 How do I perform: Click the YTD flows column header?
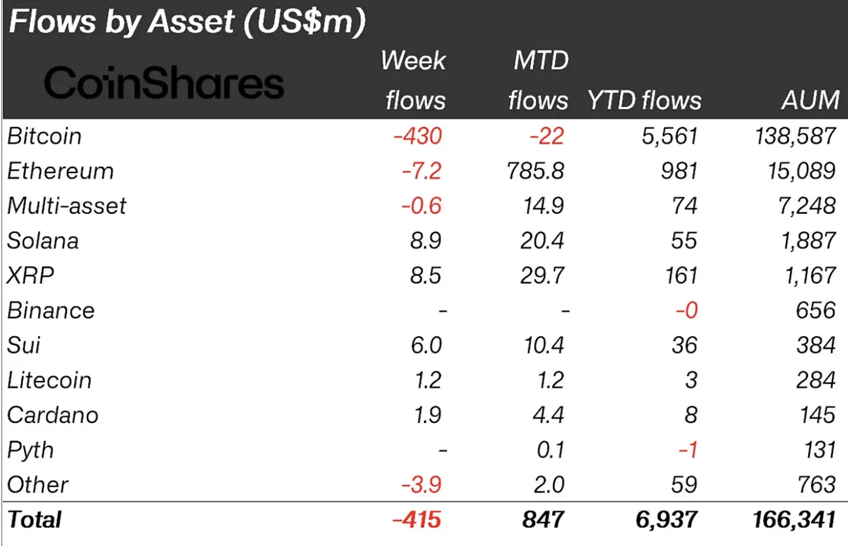coord(644,101)
